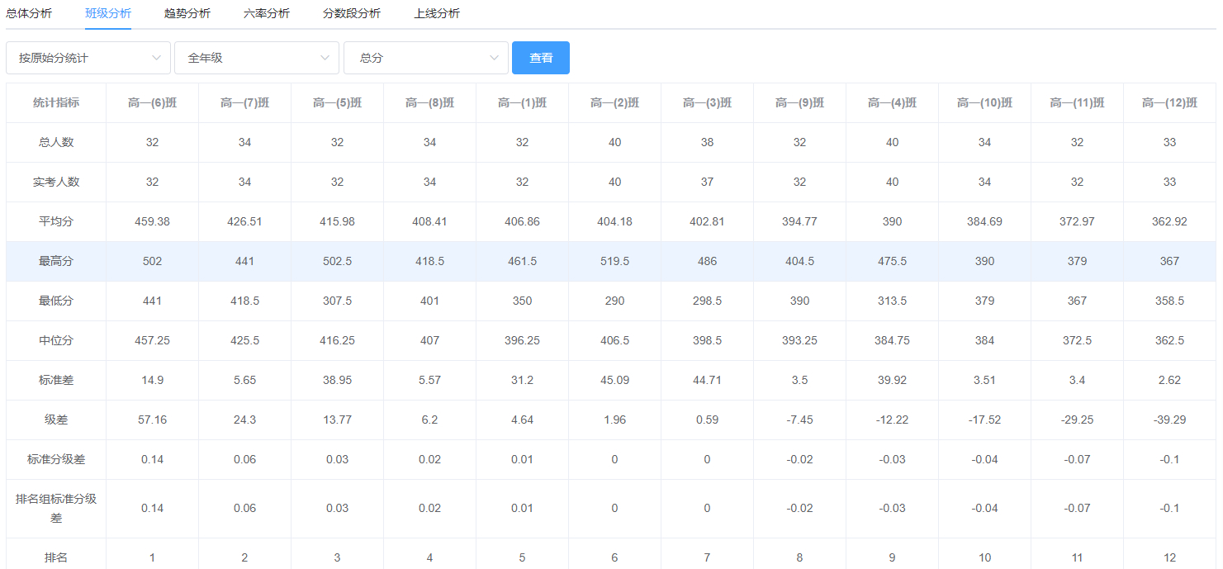Switch to the 总体分析 tab
The width and height of the screenshot is (1223, 569).
coord(29,13)
